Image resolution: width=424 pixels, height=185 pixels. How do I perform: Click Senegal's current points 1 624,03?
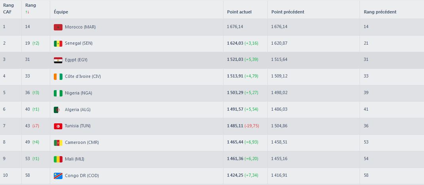click(x=235, y=43)
